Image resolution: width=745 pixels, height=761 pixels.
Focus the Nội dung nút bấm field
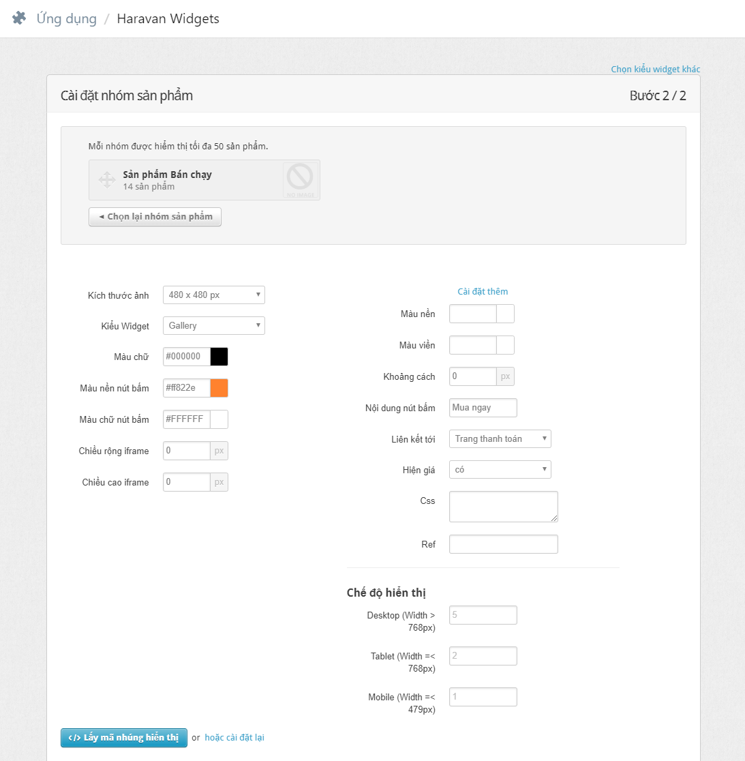(x=483, y=408)
